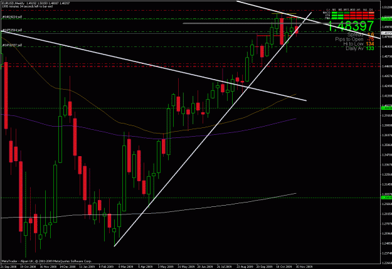Screen dimensions: 392x269
Task: Click the white current-price tag on price scale
Action: (387, 33)
